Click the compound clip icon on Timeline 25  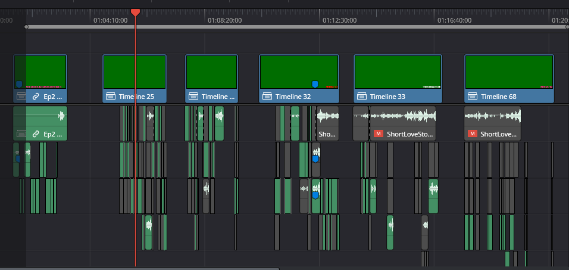pos(110,97)
